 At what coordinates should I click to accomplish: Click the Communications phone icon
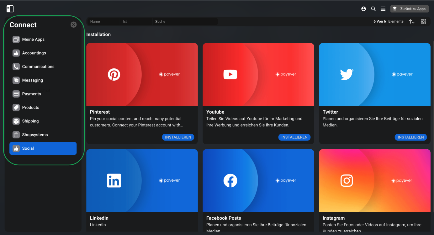click(x=16, y=67)
